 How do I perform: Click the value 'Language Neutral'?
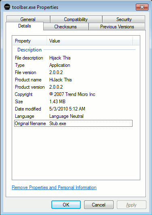coord(66,116)
